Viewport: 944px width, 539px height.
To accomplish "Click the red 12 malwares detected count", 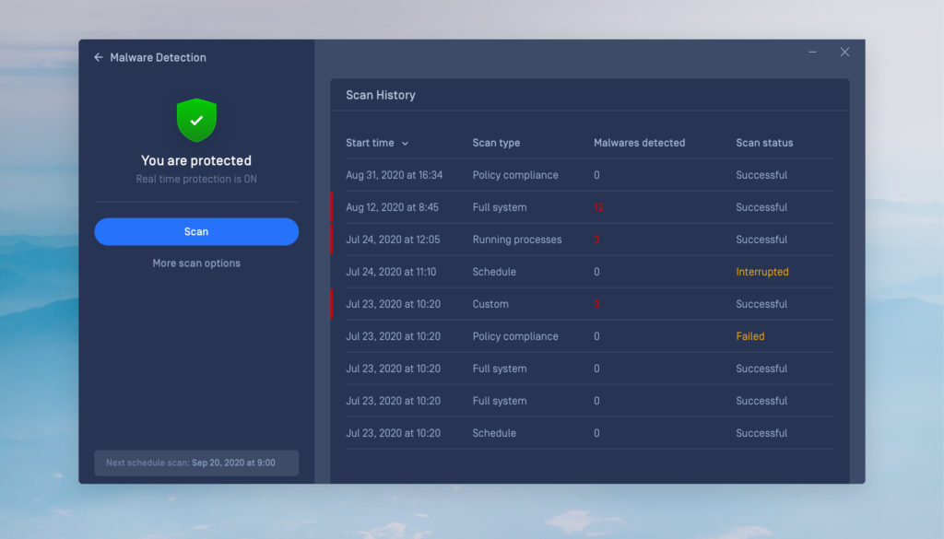I will point(598,207).
